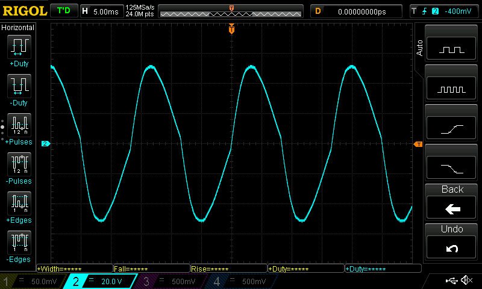Toggle channel 3 at 500mV
This screenshot has height=289, width=482.
(x=172, y=281)
